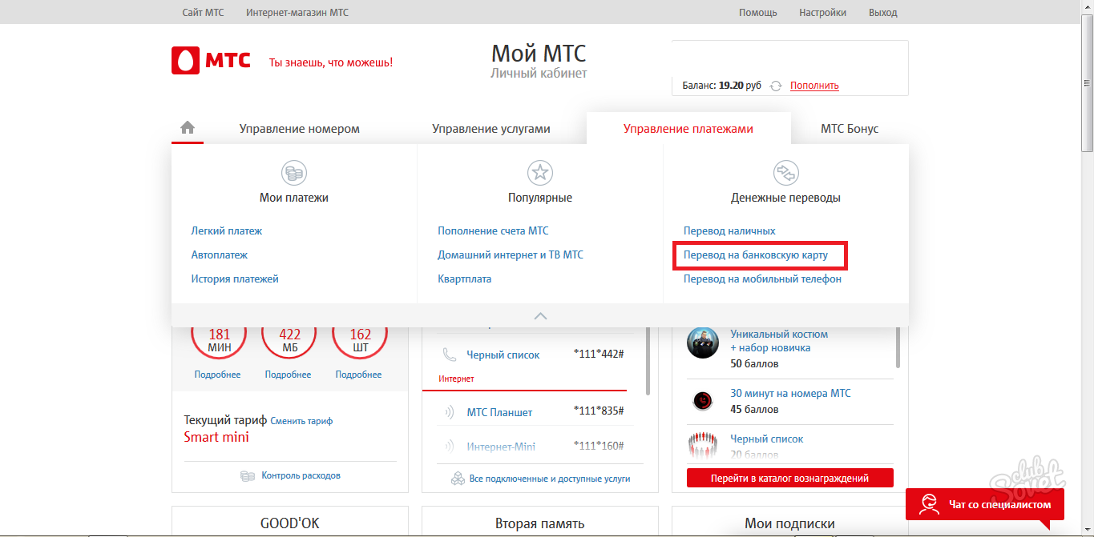Choose Пополнение счета МТС
Image resolution: width=1094 pixels, height=537 pixels.
[494, 230]
